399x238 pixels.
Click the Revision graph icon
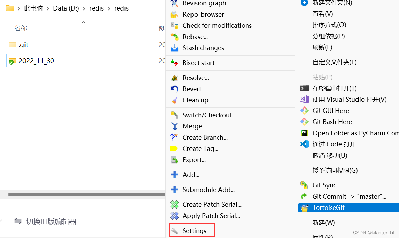[x=174, y=3]
